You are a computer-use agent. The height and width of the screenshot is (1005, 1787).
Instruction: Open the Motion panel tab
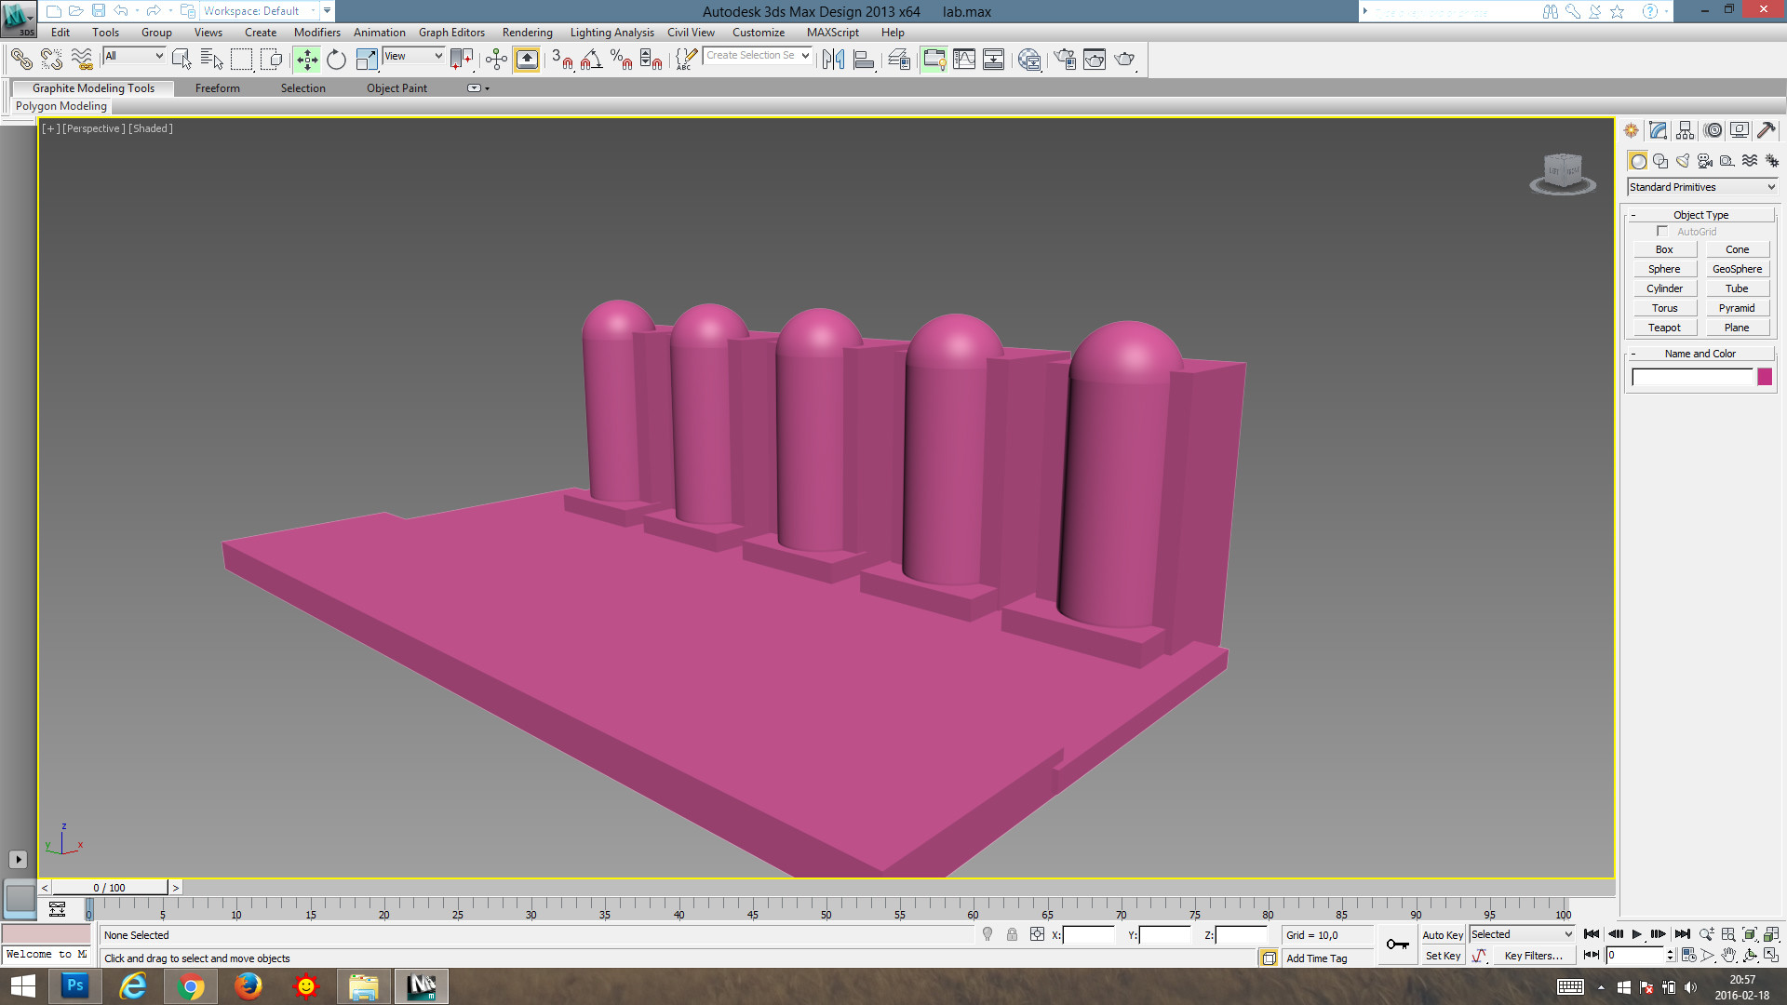(x=1713, y=130)
